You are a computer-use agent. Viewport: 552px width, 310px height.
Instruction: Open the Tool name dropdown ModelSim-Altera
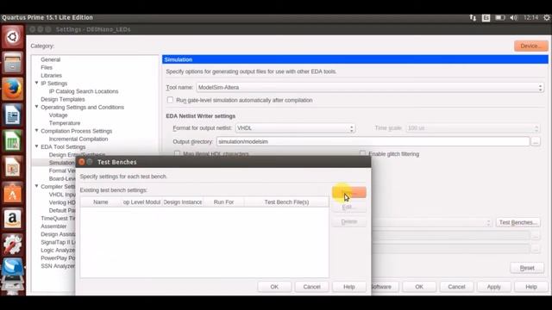point(370,87)
